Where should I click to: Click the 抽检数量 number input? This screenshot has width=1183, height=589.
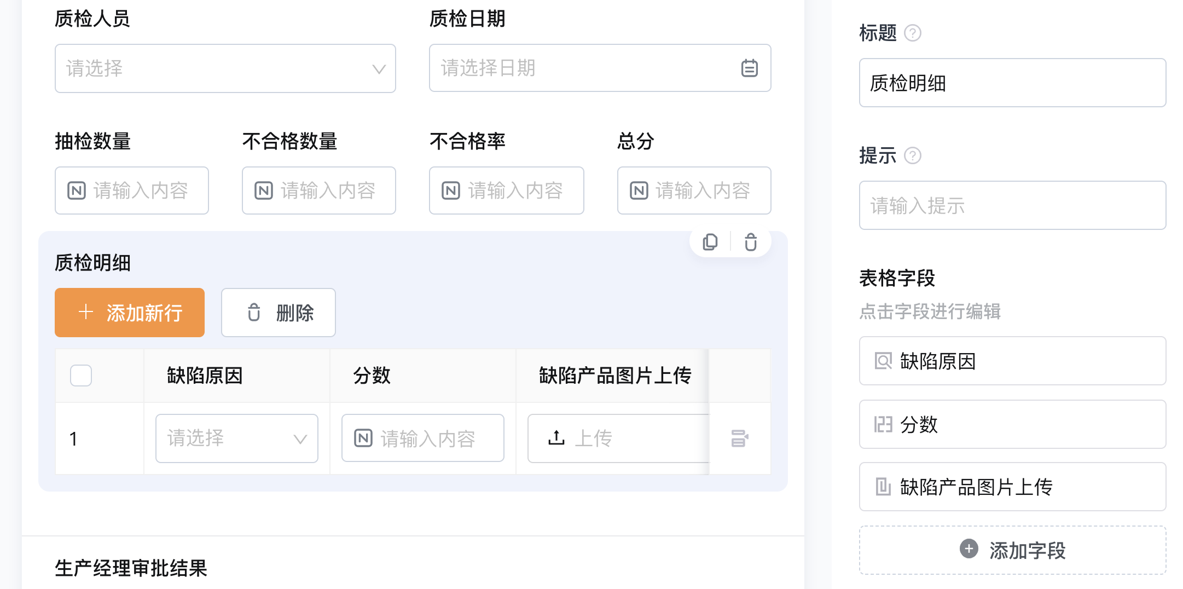(132, 190)
